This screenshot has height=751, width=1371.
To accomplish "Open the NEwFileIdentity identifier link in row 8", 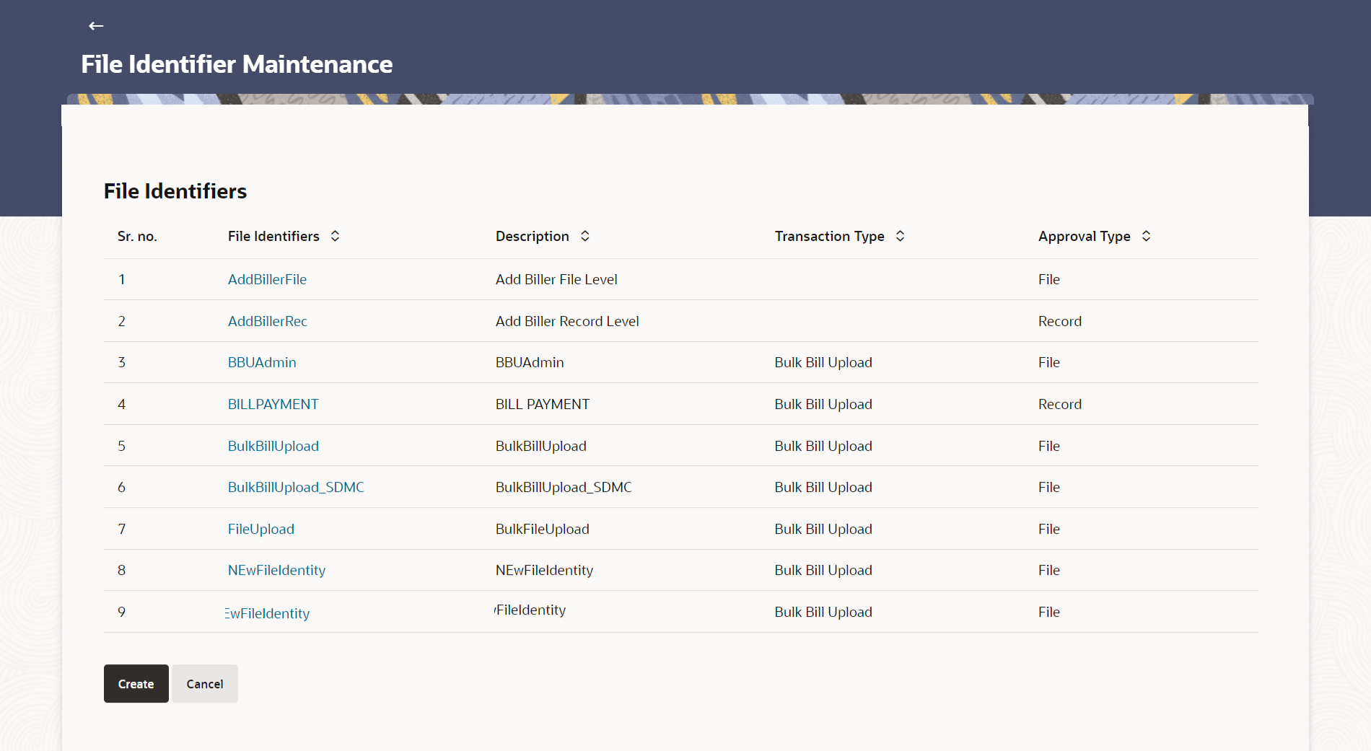I will coord(276,570).
